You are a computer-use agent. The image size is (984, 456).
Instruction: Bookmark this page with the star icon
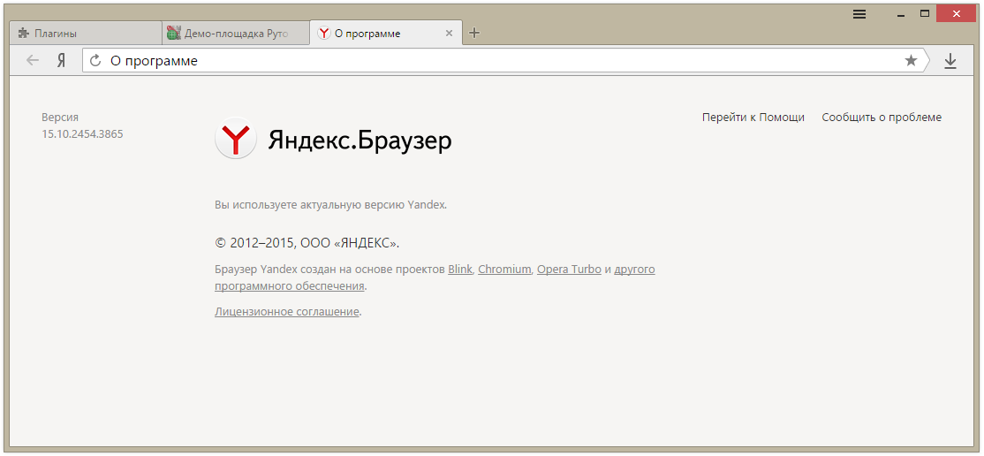coord(911,61)
